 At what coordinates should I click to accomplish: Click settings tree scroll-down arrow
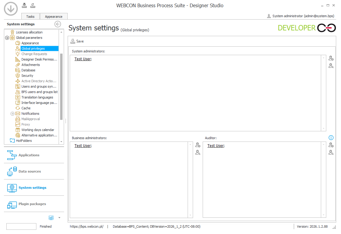coord(61,142)
